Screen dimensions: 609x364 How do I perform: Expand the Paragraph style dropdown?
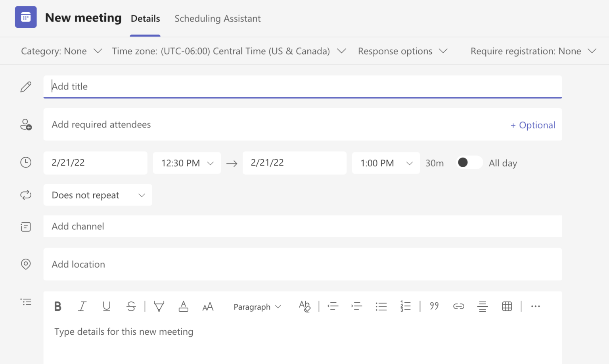pos(257,307)
